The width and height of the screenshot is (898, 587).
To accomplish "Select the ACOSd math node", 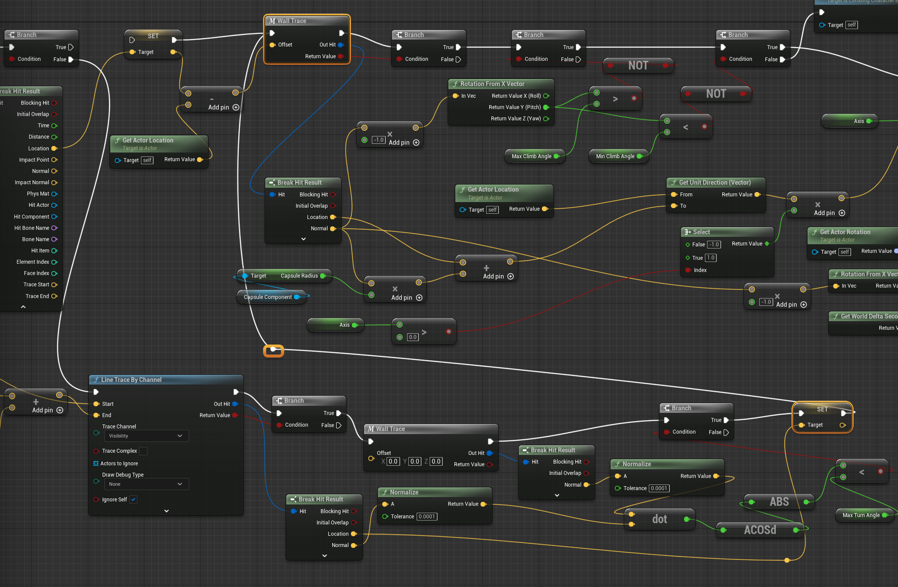I will tap(760, 530).
